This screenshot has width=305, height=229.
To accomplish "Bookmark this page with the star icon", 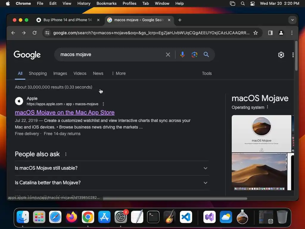I will pos(256,33).
